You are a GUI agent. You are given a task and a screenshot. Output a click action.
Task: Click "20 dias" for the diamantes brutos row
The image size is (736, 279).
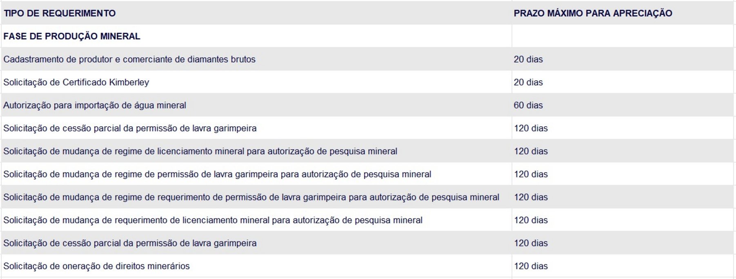click(x=528, y=59)
